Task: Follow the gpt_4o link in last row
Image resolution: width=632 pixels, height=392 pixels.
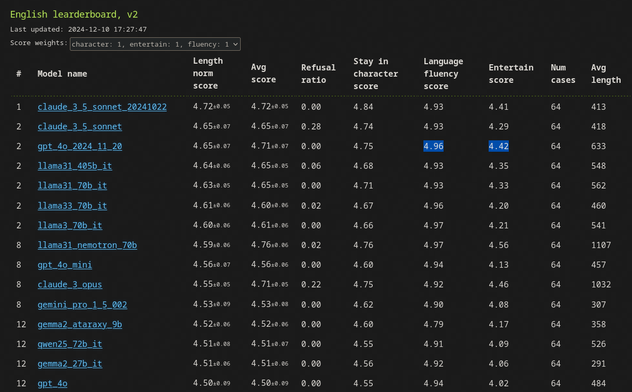Action: [52, 383]
